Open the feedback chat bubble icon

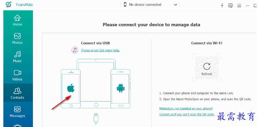pyautogui.click(x=230, y=6)
